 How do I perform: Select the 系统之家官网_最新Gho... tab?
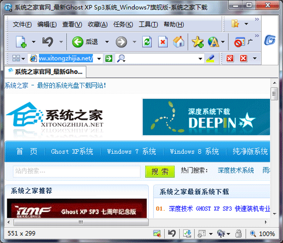(45, 72)
